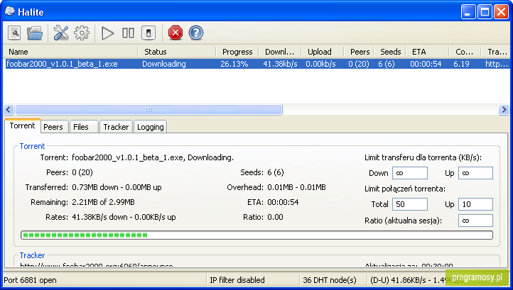Image resolution: width=513 pixels, height=290 pixels.
Task: Sort by Peers column header
Action: (x=359, y=52)
